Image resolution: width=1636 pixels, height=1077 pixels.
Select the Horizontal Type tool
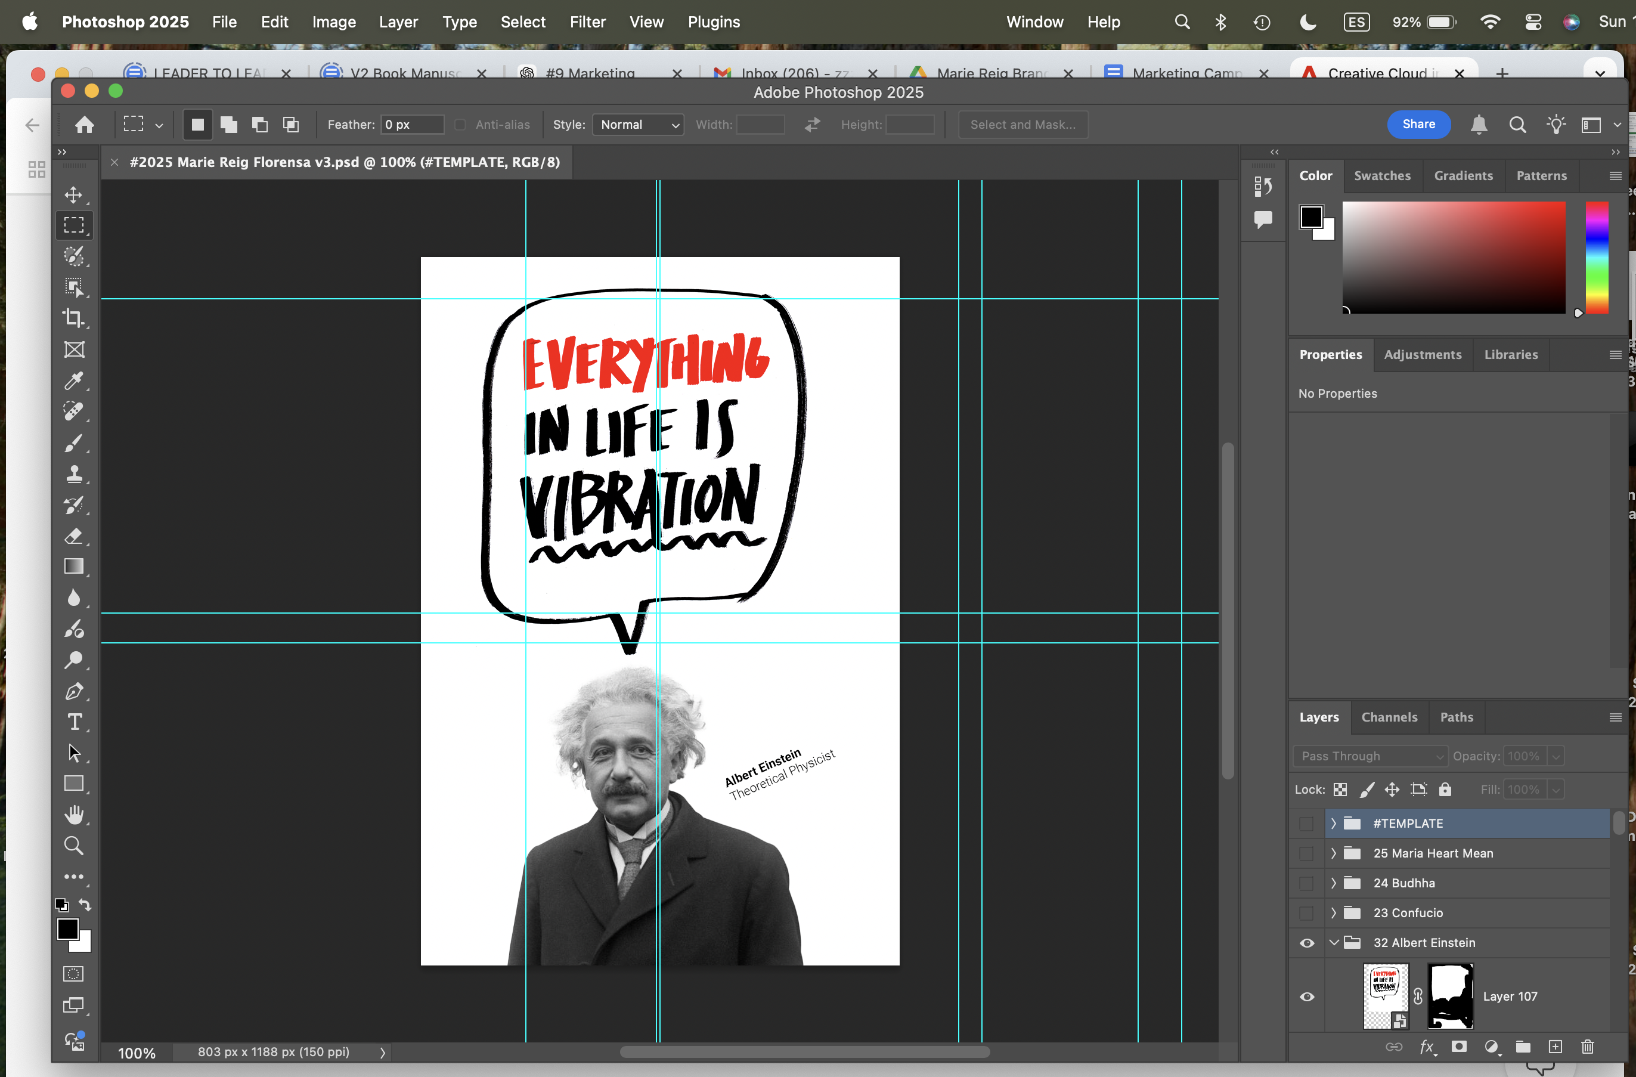[x=73, y=722]
